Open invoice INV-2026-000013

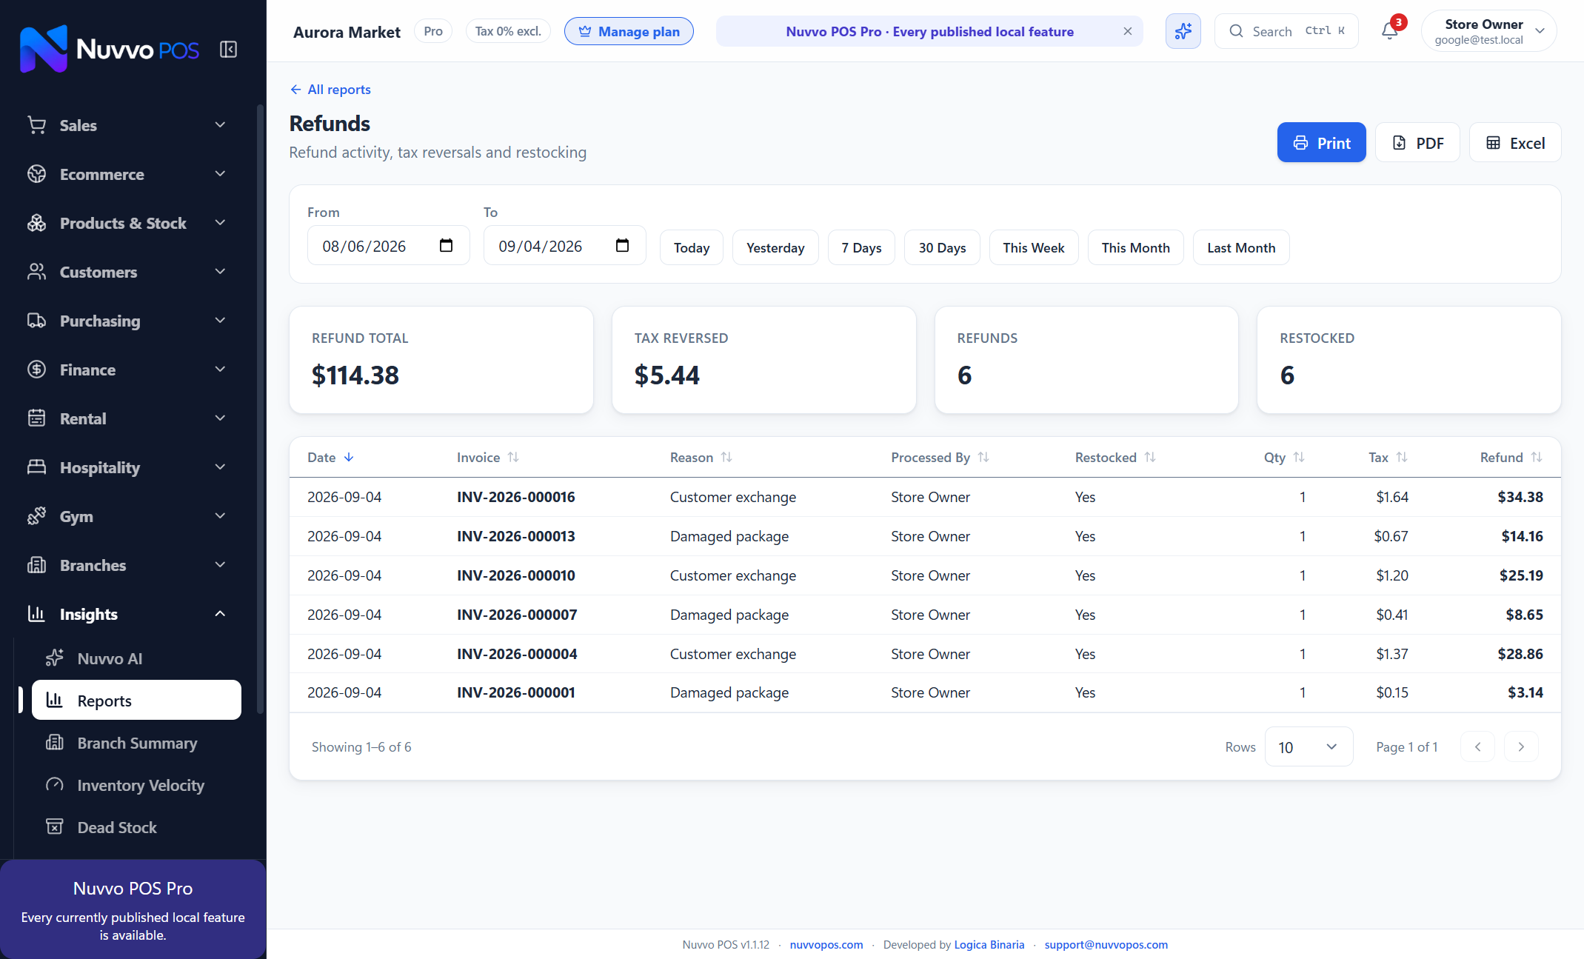515,536
